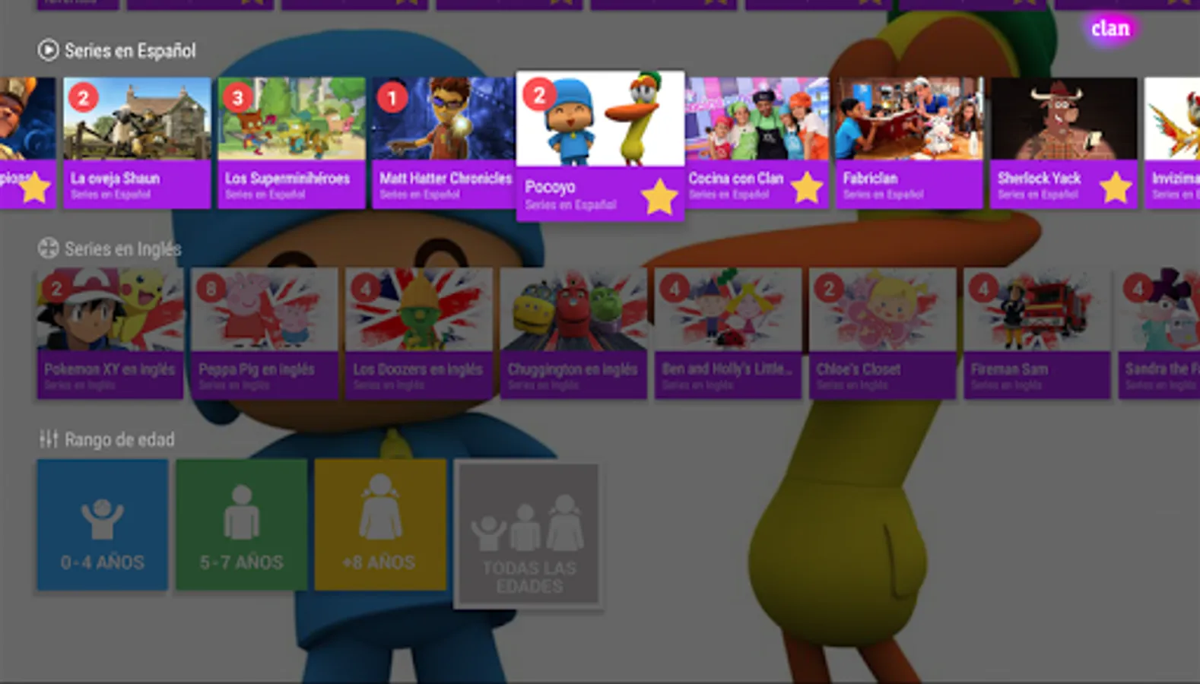The height and width of the screenshot is (684, 1200).
Task: Click the red badge 2 on Pocoyo
Action: tap(540, 95)
